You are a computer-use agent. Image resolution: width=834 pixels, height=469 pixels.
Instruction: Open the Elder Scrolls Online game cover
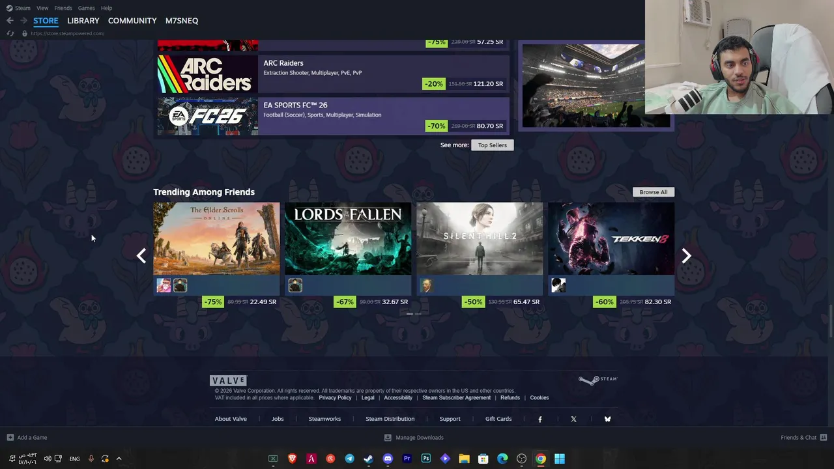pyautogui.click(x=216, y=238)
